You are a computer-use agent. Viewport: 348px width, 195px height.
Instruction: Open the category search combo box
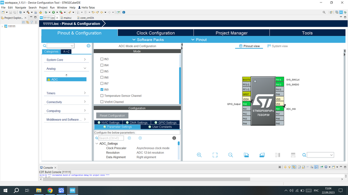click(x=60, y=45)
